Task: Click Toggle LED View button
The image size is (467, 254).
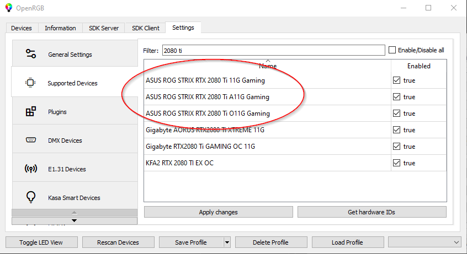Action: (x=41, y=242)
